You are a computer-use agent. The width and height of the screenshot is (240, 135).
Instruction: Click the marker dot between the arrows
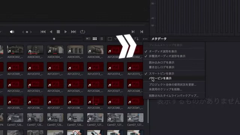pyautogui.click(x=27, y=32)
